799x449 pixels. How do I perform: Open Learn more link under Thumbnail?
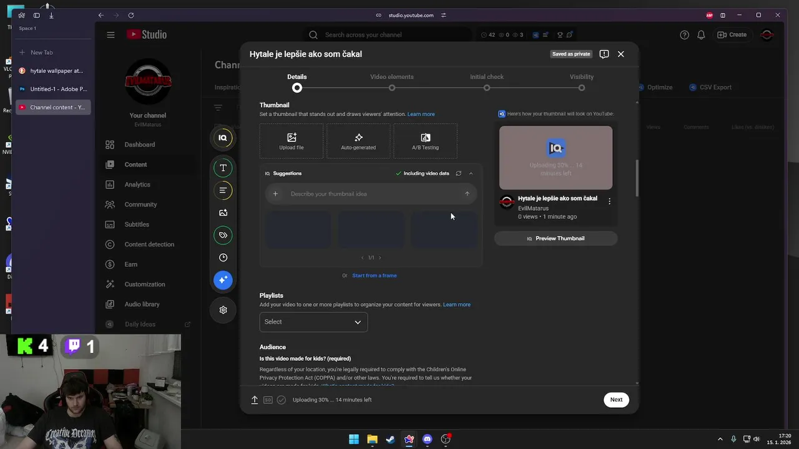[x=421, y=114]
